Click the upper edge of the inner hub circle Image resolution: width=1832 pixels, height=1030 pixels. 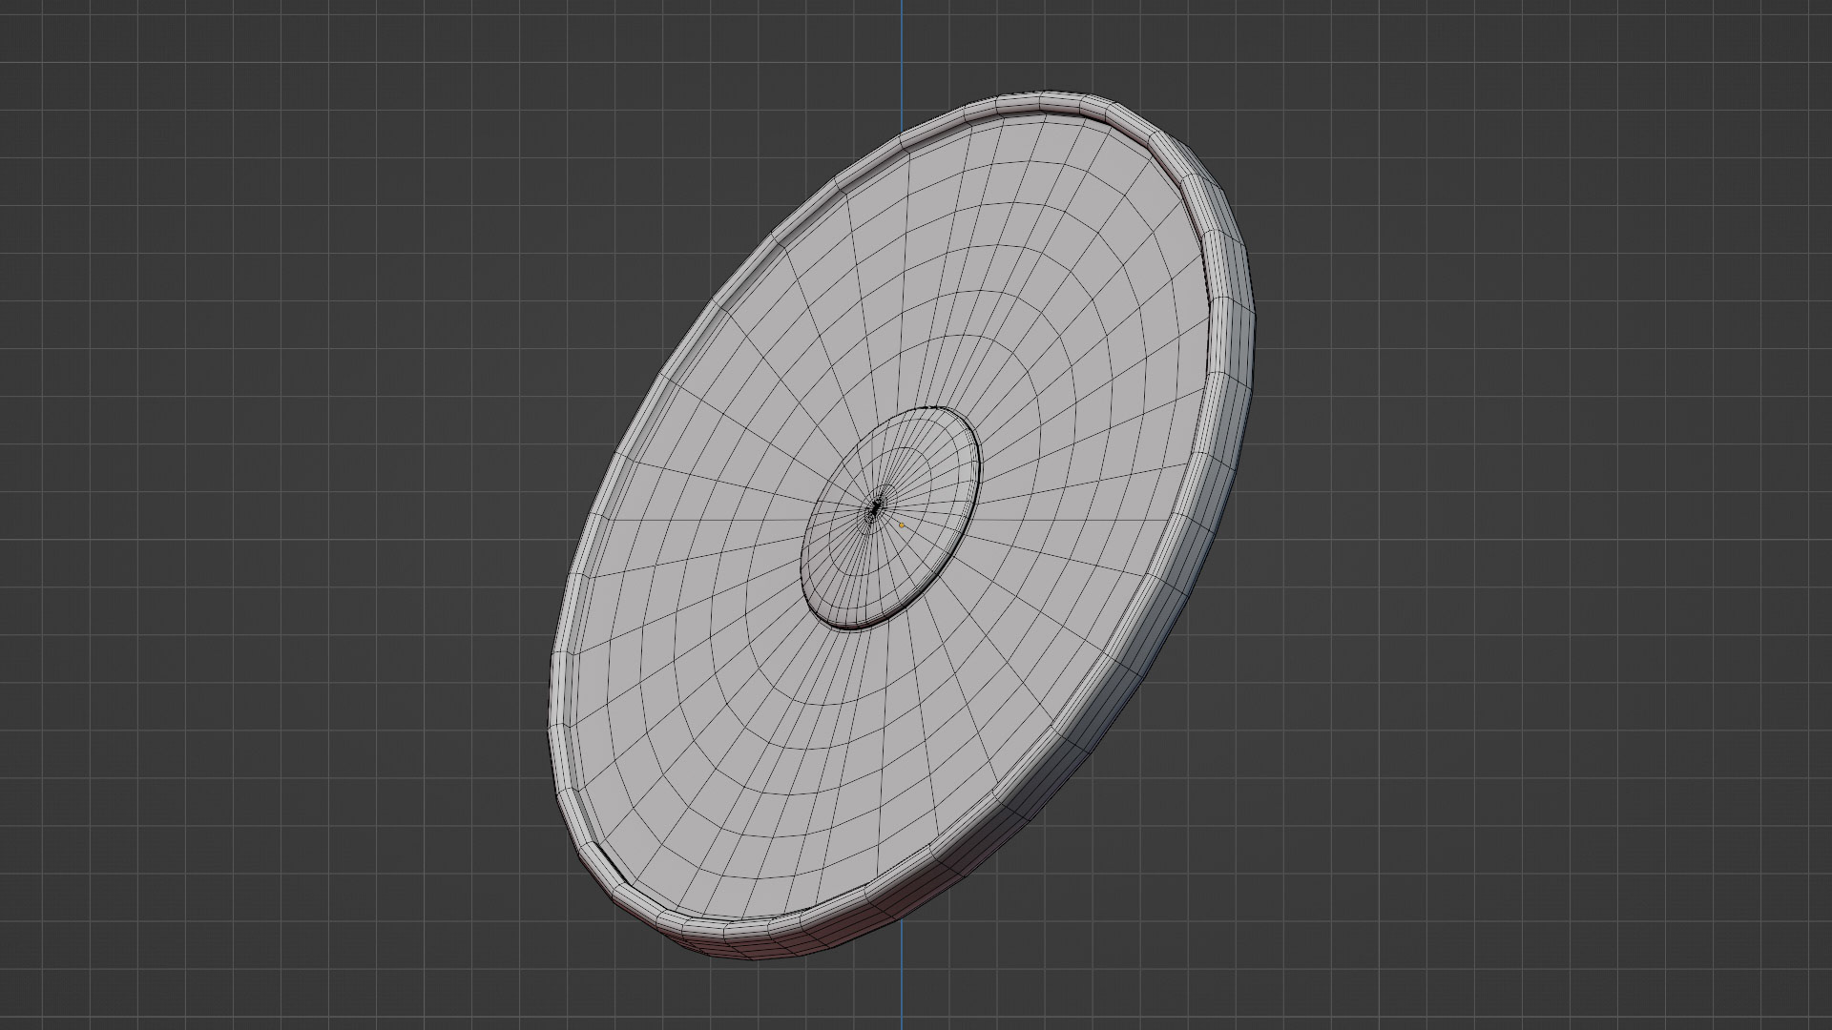point(930,409)
